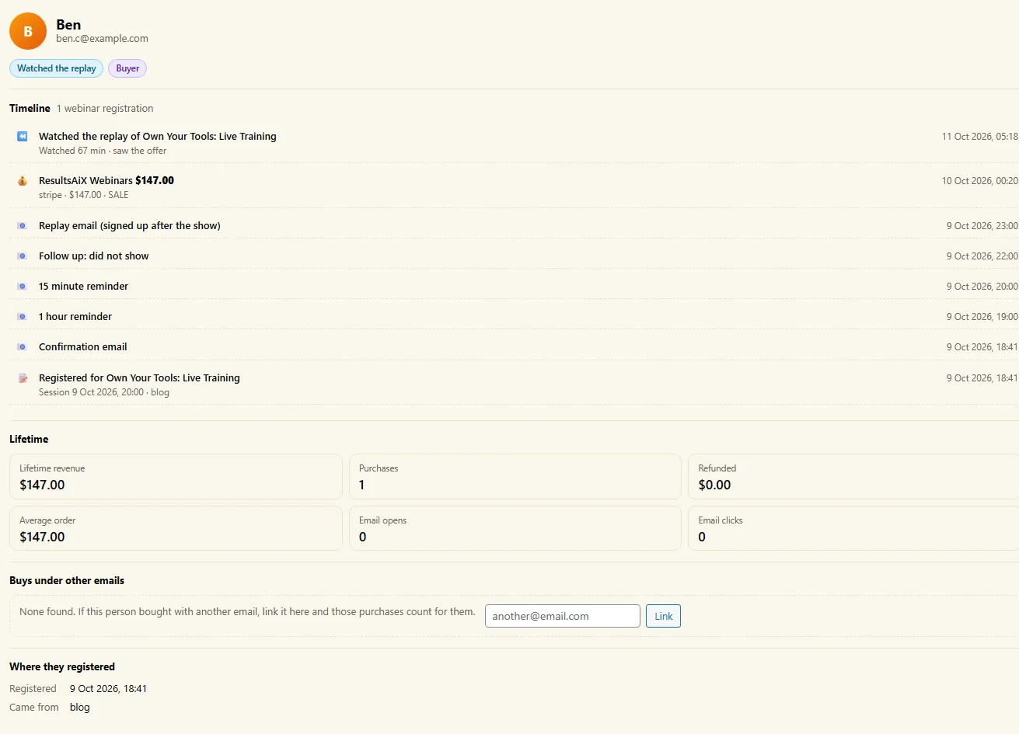Click Ben's orange avatar circle
The width and height of the screenshot is (1019, 734).
(x=28, y=31)
